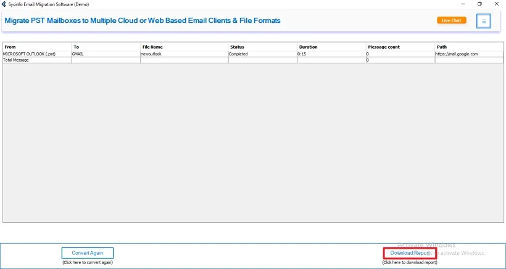Image resolution: width=506 pixels, height=269 pixels.
Task: Select the Duration column header
Action: [x=331, y=47]
